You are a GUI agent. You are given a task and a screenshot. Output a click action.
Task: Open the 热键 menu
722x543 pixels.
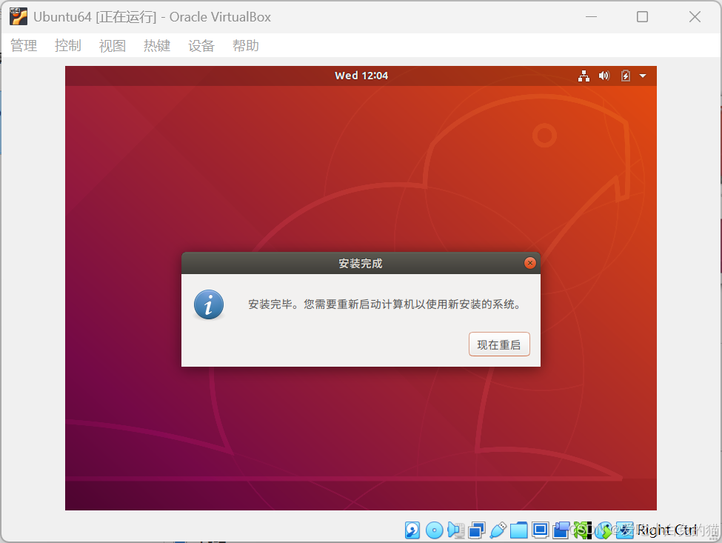(156, 46)
